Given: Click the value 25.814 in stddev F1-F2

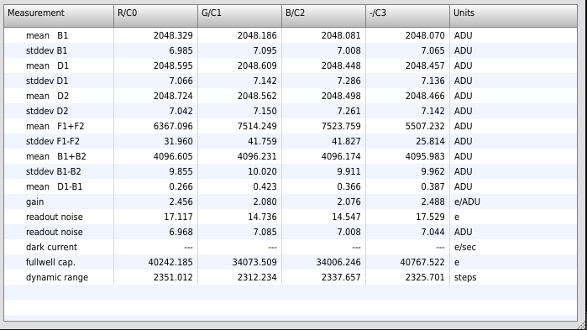Looking at the screenshot, I should (x=430, y=141).
